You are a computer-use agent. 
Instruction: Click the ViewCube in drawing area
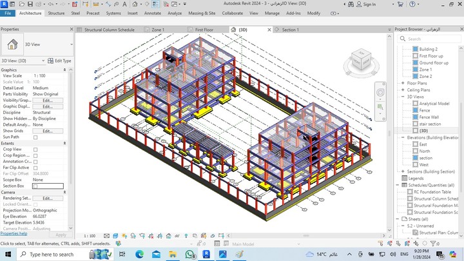click(362, 60)
